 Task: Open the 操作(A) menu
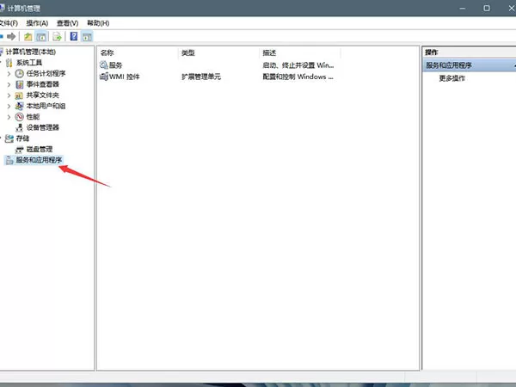(x=37, y=23)
